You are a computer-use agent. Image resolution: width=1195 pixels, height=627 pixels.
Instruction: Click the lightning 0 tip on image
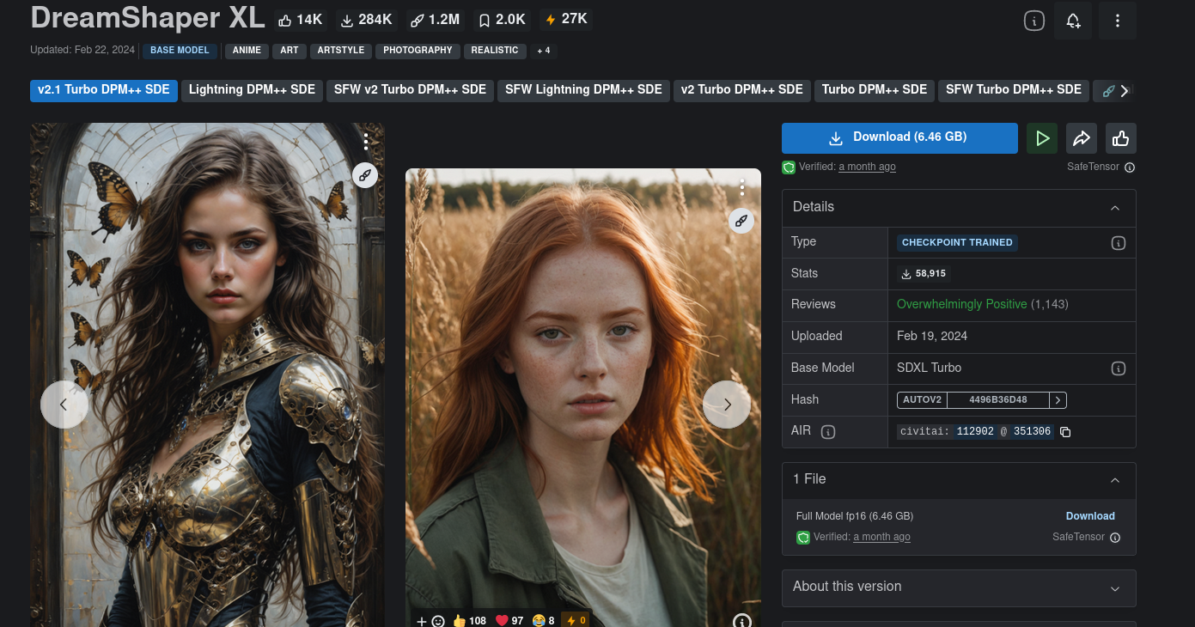[576, 621]
